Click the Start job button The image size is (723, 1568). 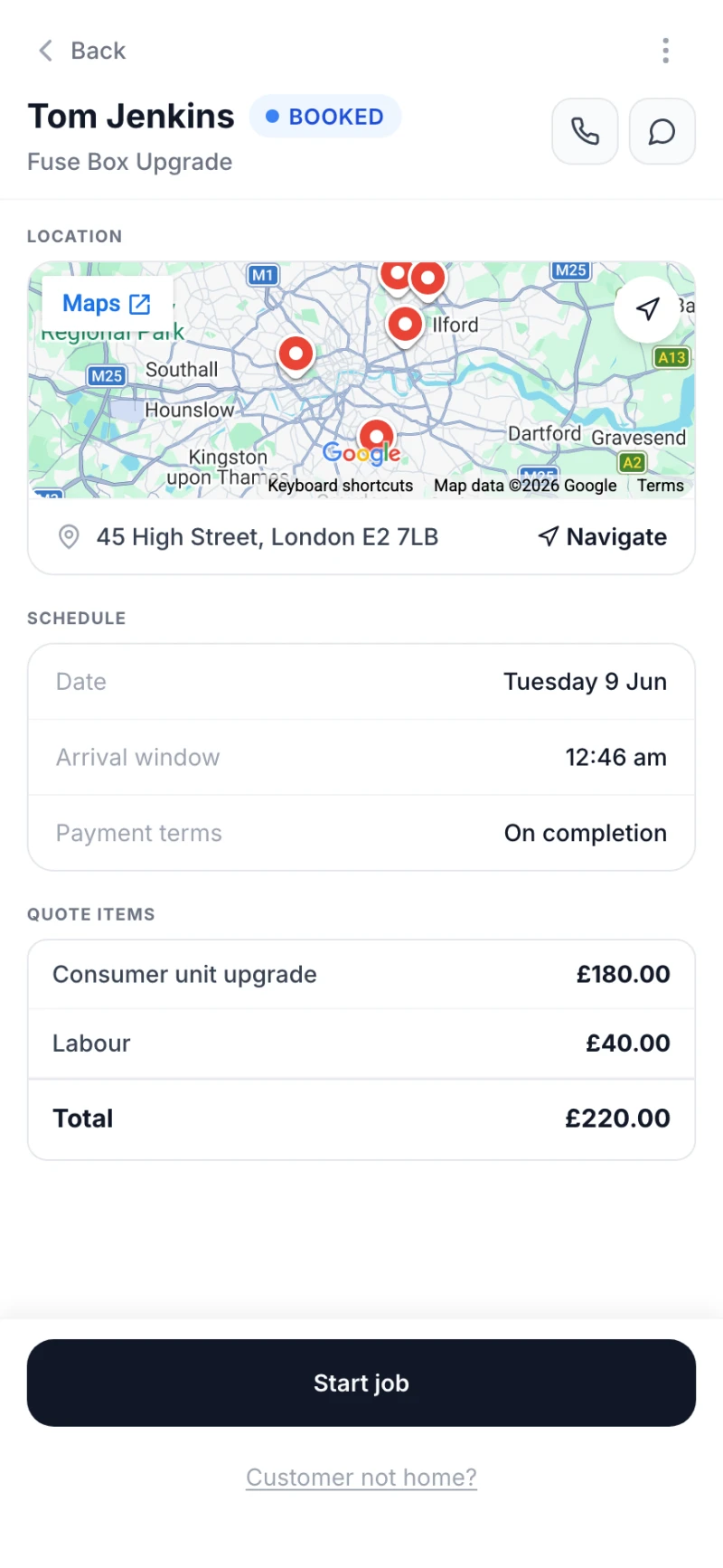[361, 1384]
